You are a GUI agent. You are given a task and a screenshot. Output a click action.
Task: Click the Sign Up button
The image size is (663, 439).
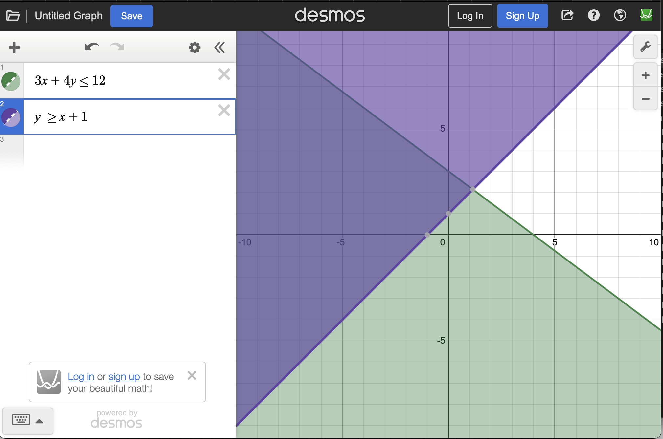pyautogui.click(x=522, y=16)
